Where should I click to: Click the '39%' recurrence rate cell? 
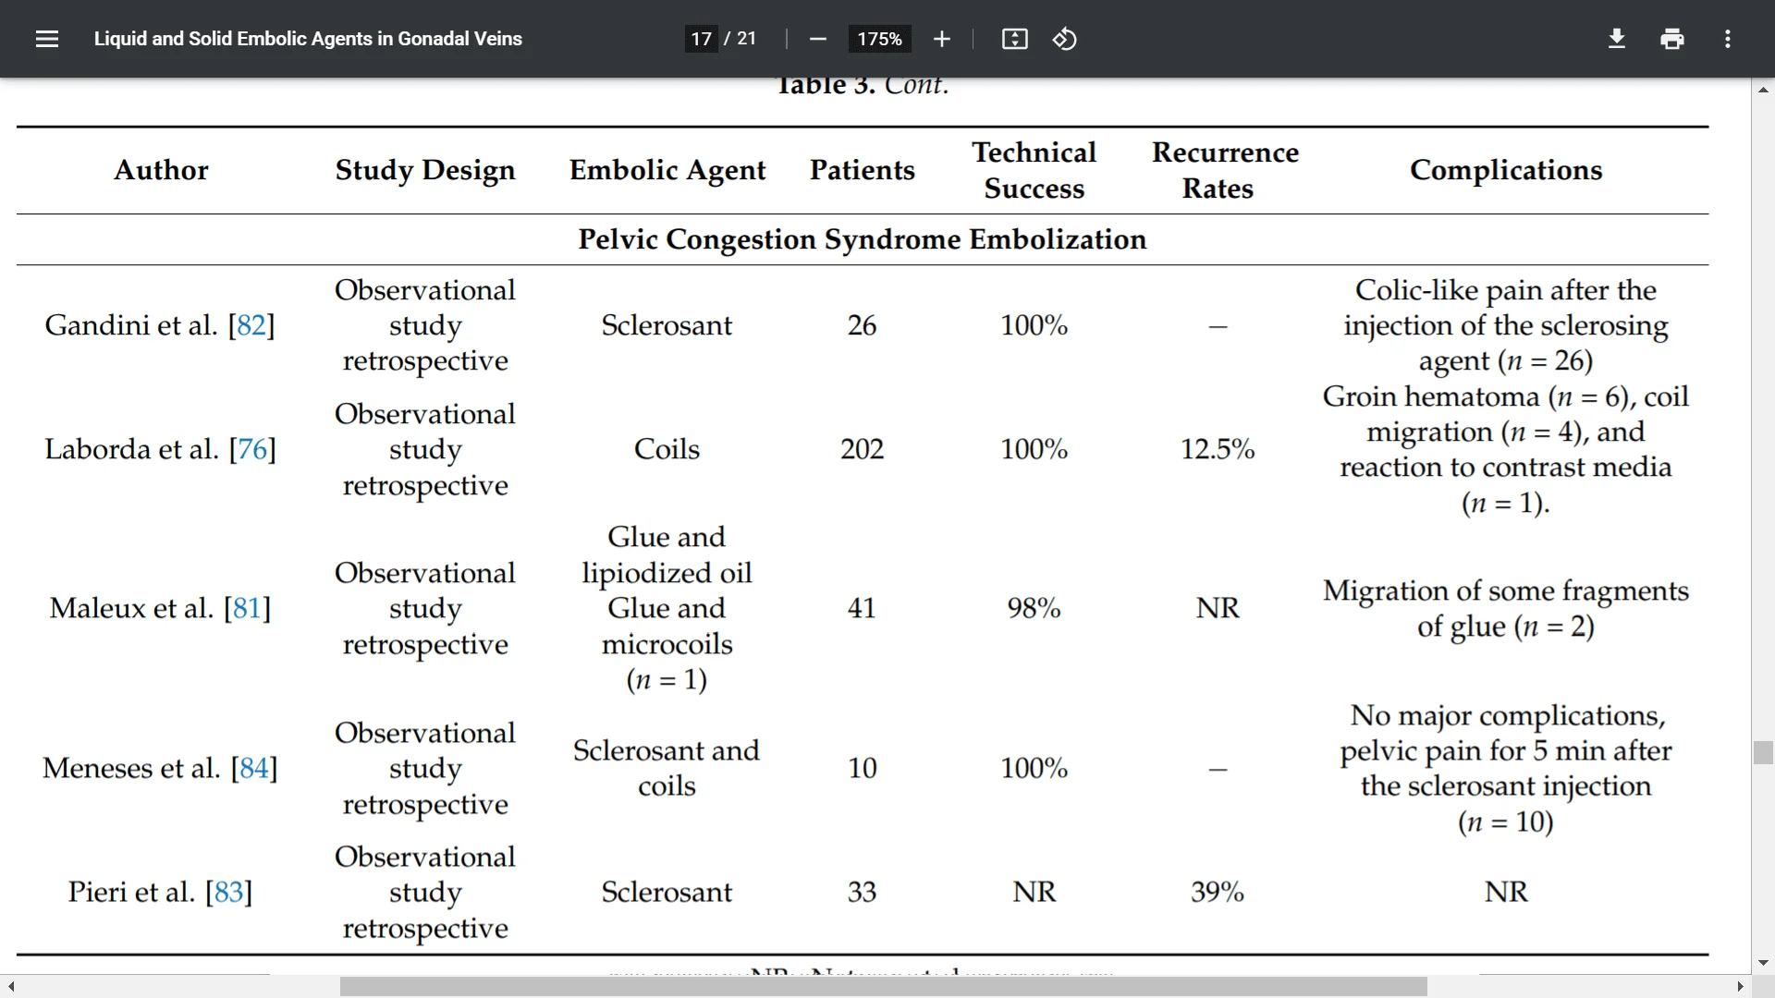click(1218, 892)
